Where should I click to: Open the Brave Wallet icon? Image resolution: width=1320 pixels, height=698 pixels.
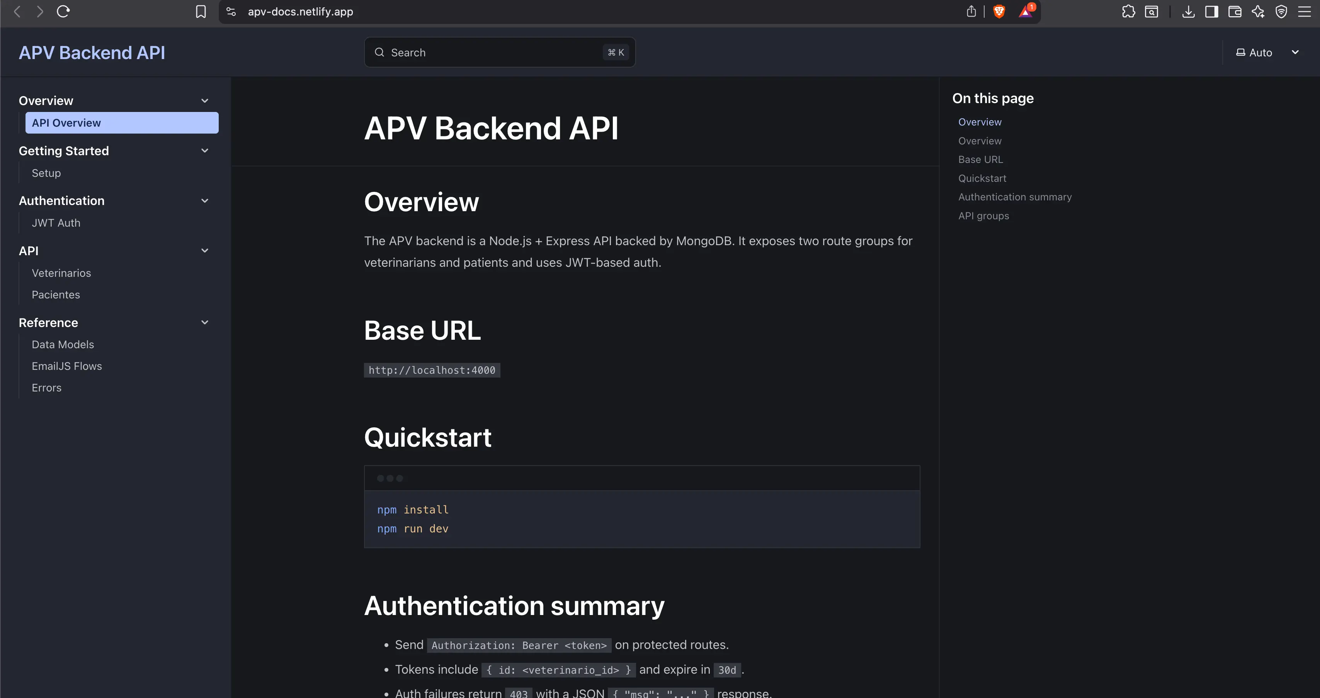point(1235,11)
